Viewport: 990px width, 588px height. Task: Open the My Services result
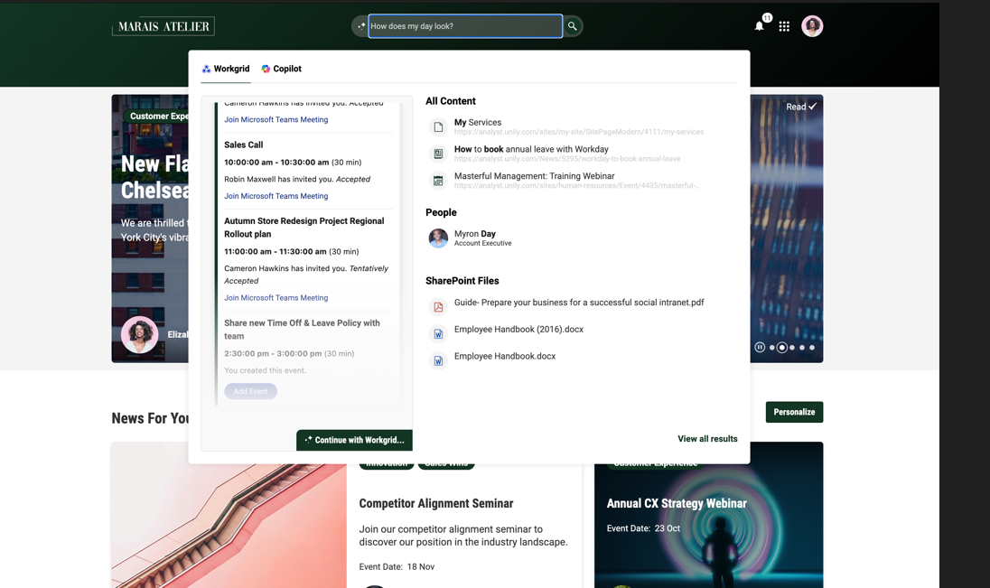477,123
